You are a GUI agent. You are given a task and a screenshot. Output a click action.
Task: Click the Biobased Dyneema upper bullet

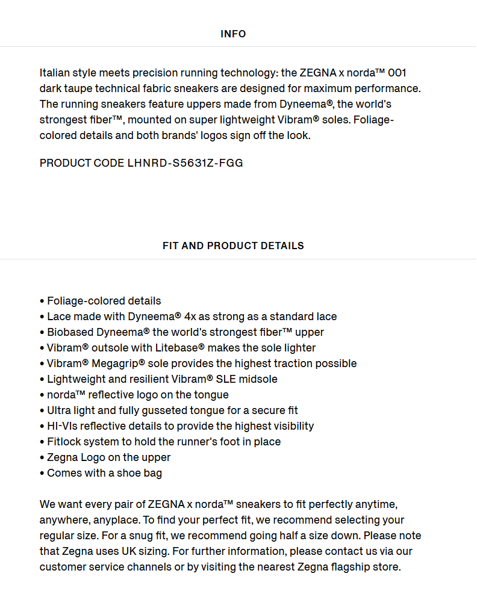coord(182,332)
